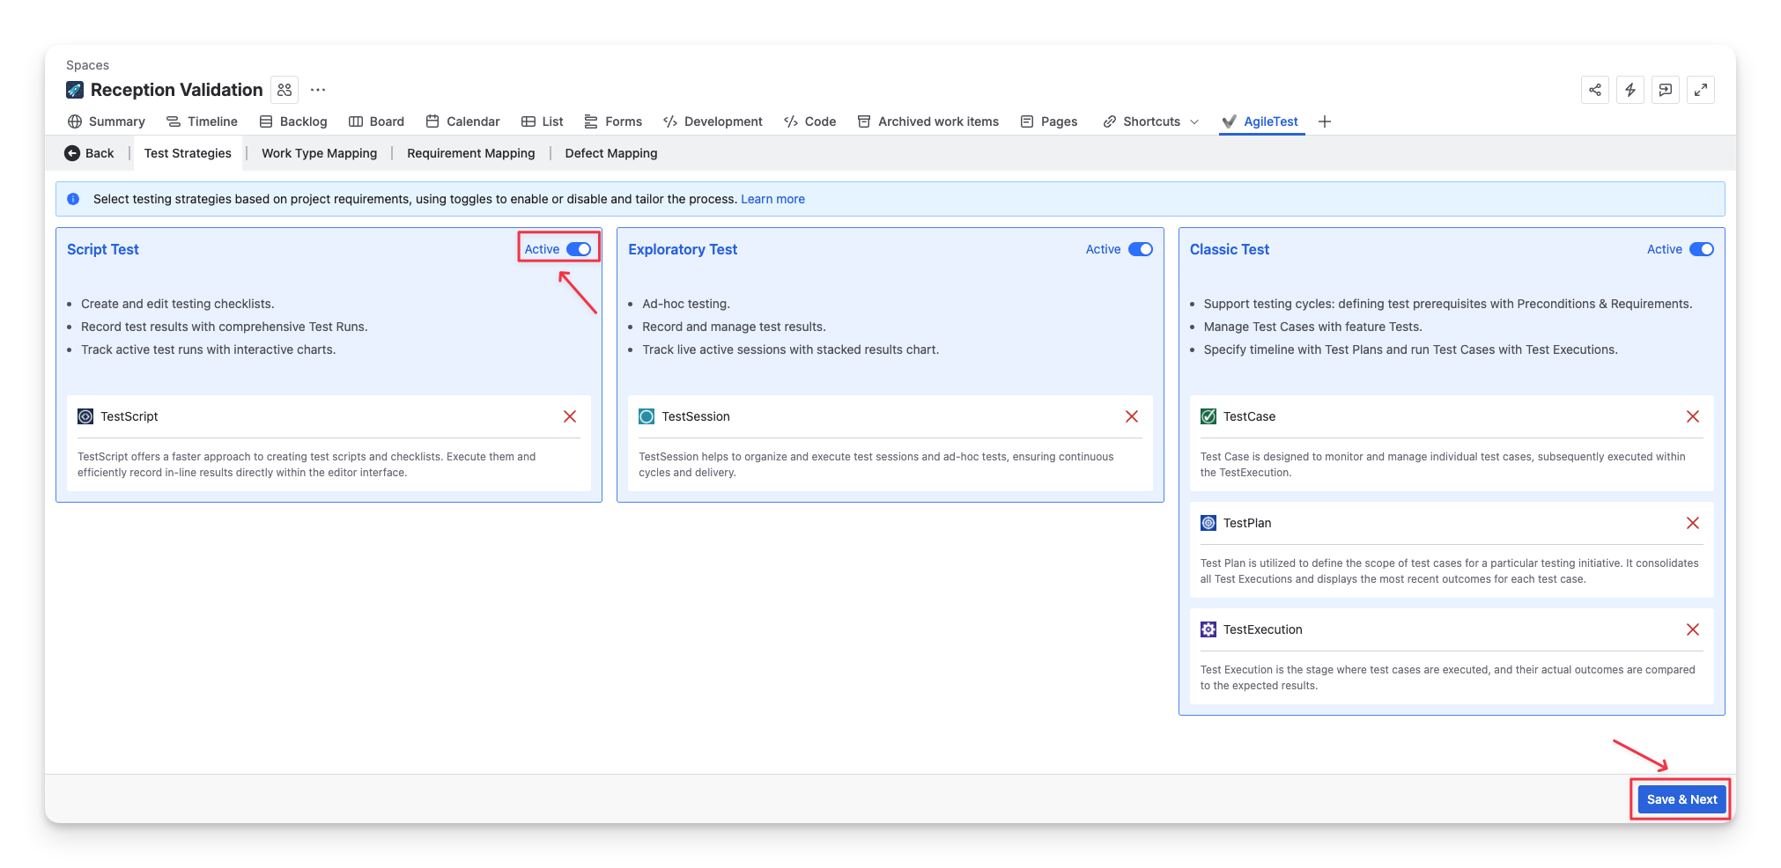Open the automation lightning bolt icon

[1630, 90]
